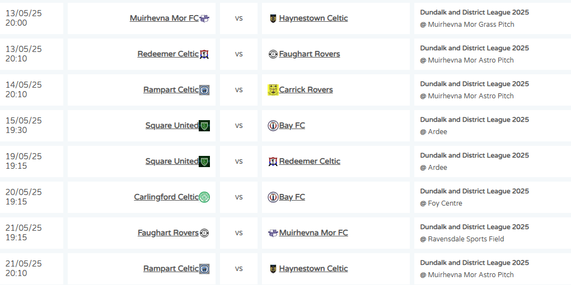The height and width of the screenshot is (285, 571).
Task: Click Square United crest in the Bay FC fixture
Action: point(204,126)
